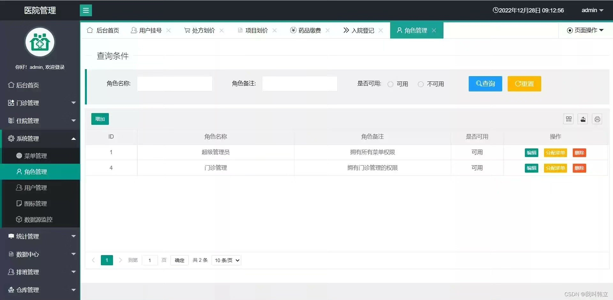Image resolution: width=613 pixels, height=300 pixels.
Task: Click the hospital logo avatar
Action: click(x=40, y=42)
